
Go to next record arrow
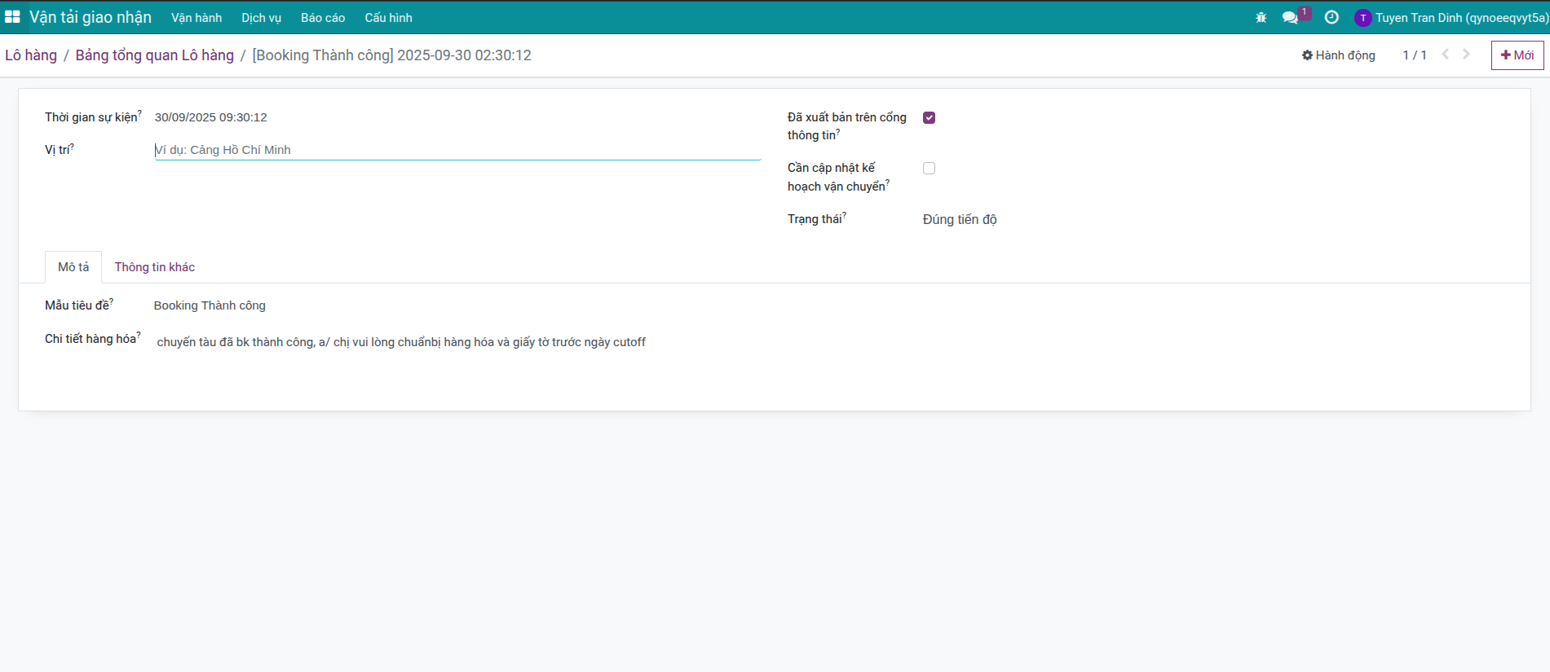coord(1466,55)
